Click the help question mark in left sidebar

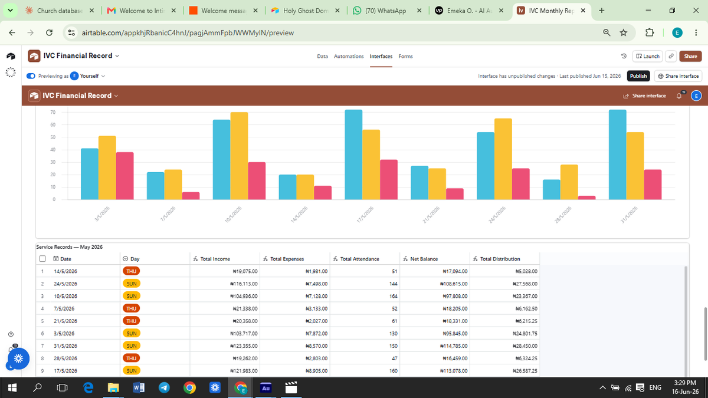pos(11,334)
